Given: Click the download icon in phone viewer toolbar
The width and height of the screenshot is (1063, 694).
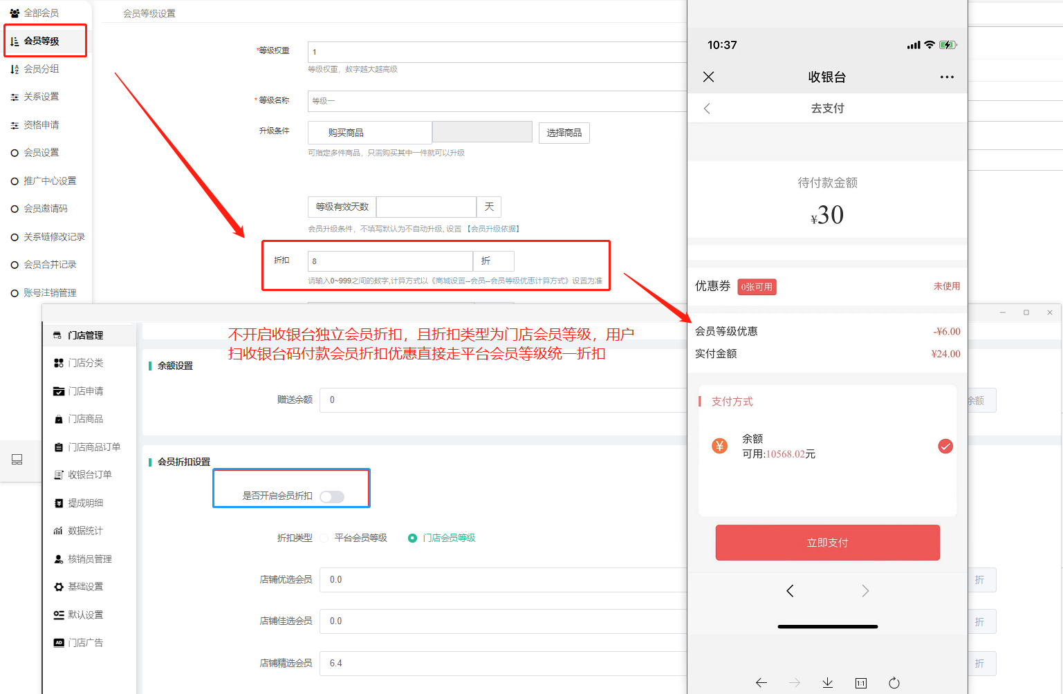Looking at the screenshot, I should [828, 683].
